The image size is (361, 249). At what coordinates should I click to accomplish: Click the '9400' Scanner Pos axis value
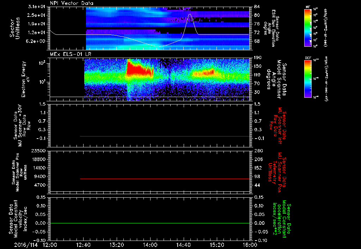[41, 177]
